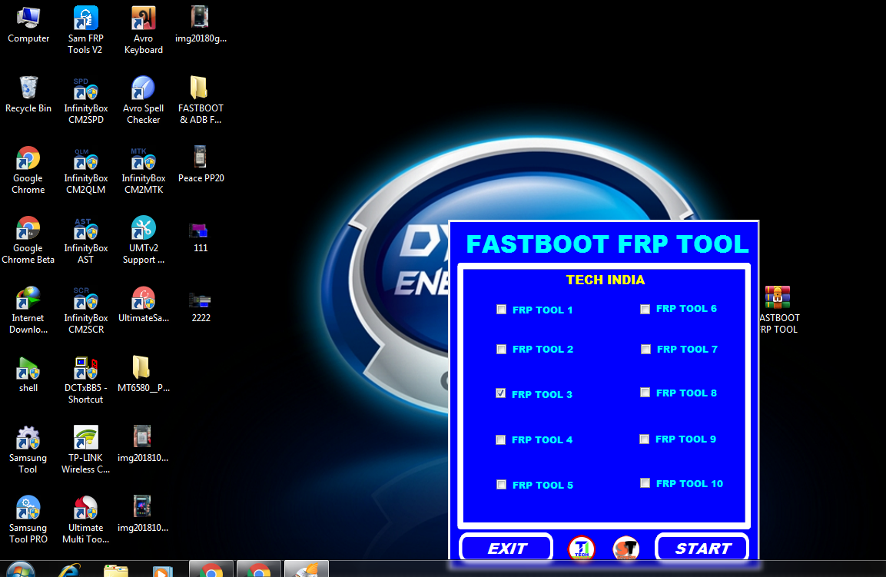
Task: Click the START button
Action: pos(701,547)
